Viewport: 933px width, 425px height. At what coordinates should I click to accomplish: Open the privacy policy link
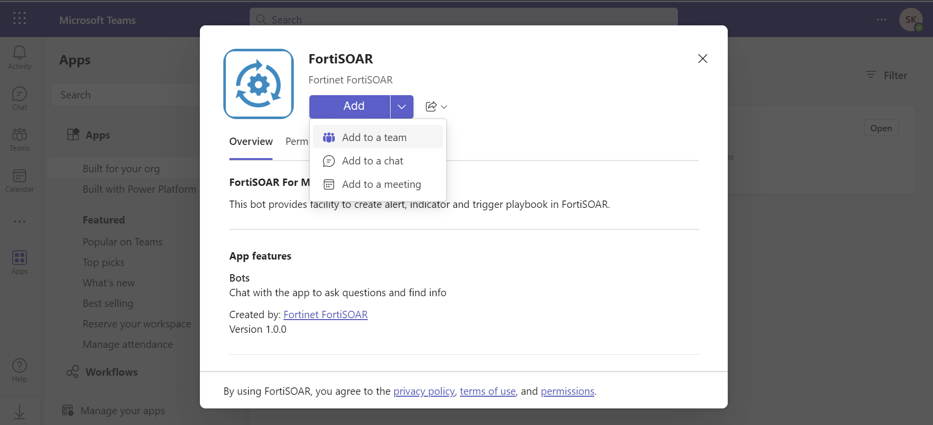[x=424, y=391]
